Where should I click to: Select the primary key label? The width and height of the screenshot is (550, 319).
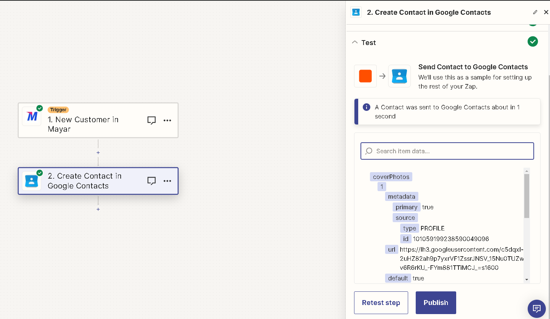[x=407, y=207]
